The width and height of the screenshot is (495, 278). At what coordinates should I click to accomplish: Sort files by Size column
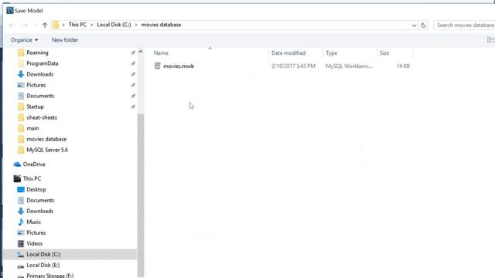pos(384,53)
